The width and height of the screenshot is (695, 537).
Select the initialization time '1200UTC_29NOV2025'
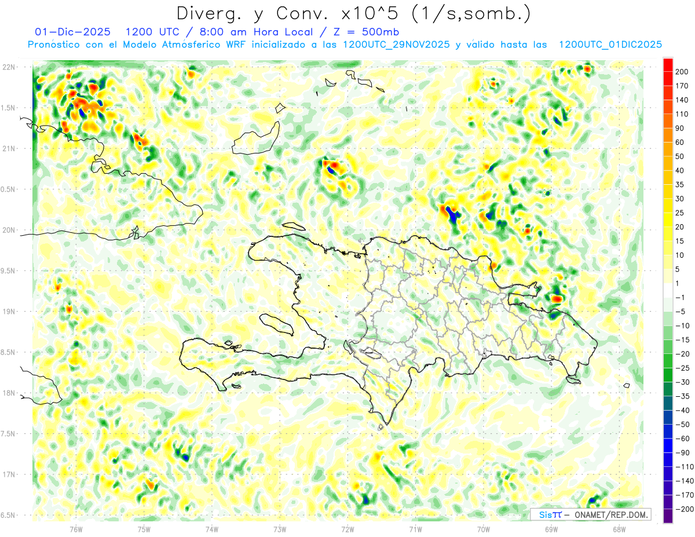(x=396, y=45)
